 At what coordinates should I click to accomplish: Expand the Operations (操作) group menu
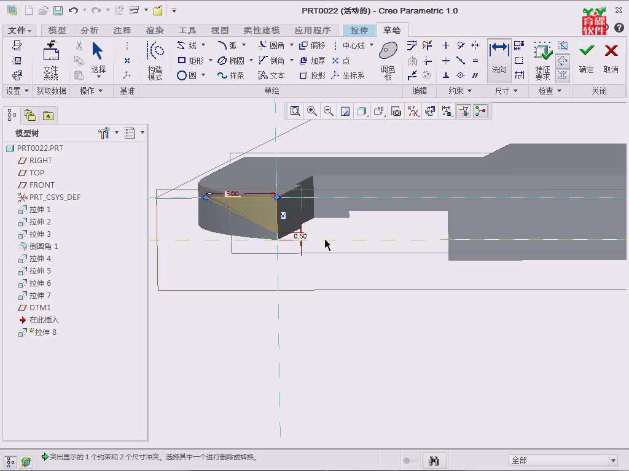pyautogui.click(x=91, y=91)
